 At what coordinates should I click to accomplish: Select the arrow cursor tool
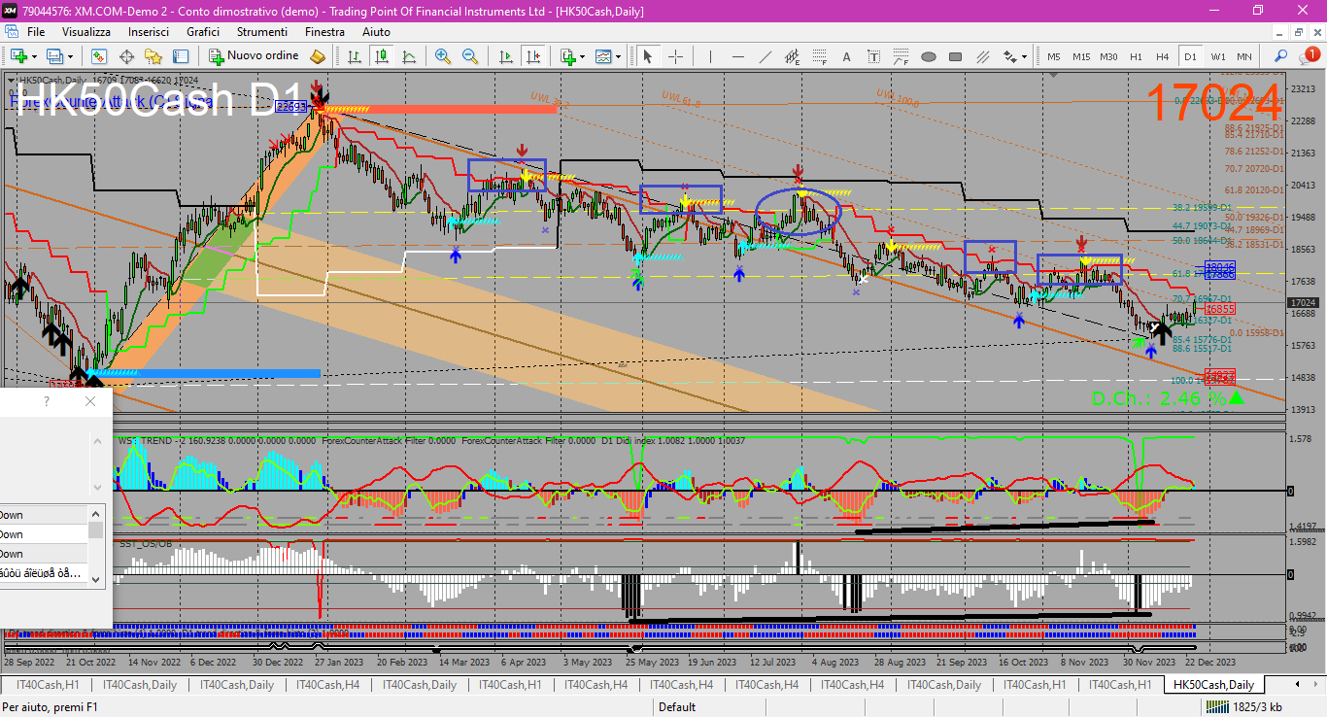[648, 56]
